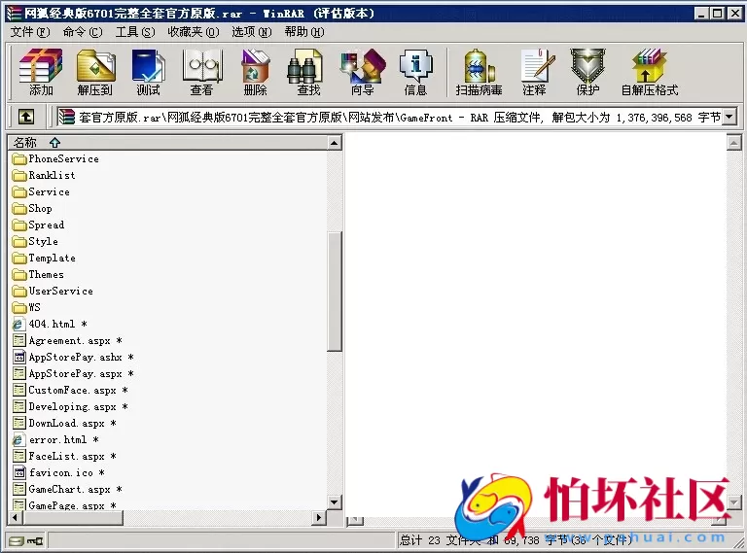Screen dimensions: 747x553
Task: Click the 保护 (Protect) shield icon
Action: click(587, 72)
